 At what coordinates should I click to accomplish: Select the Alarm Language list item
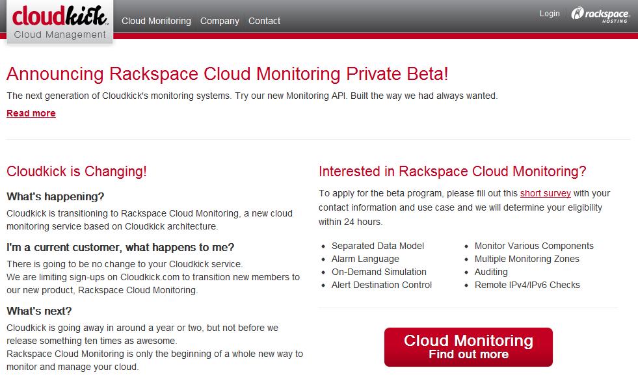[366, 259]
